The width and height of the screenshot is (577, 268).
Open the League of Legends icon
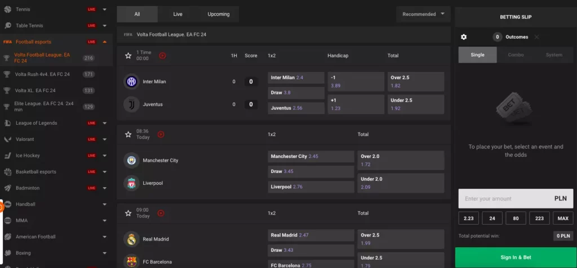pyautogui.click(x=8, y=123)
